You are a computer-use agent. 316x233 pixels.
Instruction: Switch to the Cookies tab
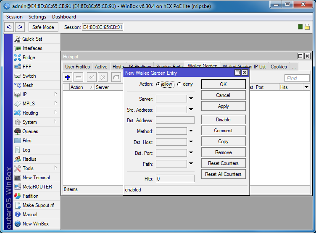coord(279,67)
